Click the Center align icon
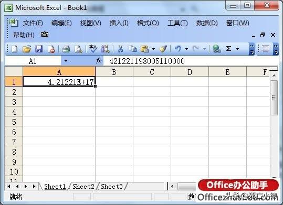The width and height of the screenshot is (283, 205). (266, 49)
